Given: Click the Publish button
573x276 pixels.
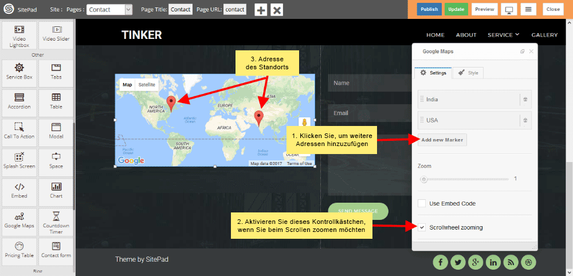Looking at the screenshot, I should pyautogui.click(x=429, y=9).
